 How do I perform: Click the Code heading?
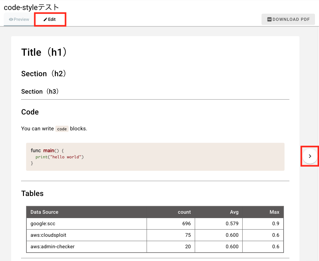click(30, 112)
